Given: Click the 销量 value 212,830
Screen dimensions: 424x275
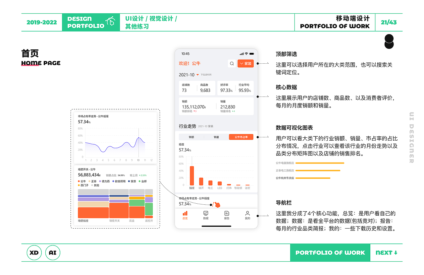Looking at the screenshot, I should [228, 107].
